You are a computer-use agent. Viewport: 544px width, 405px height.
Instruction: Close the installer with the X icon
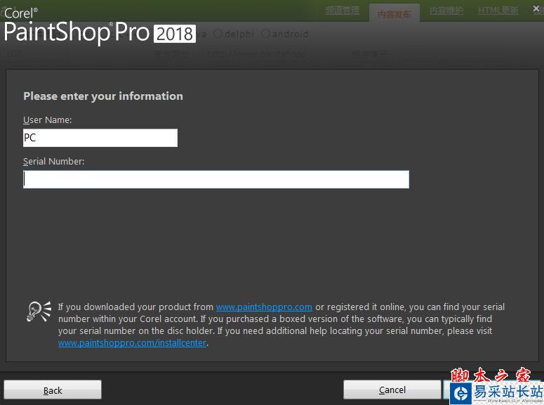point(536,8)
